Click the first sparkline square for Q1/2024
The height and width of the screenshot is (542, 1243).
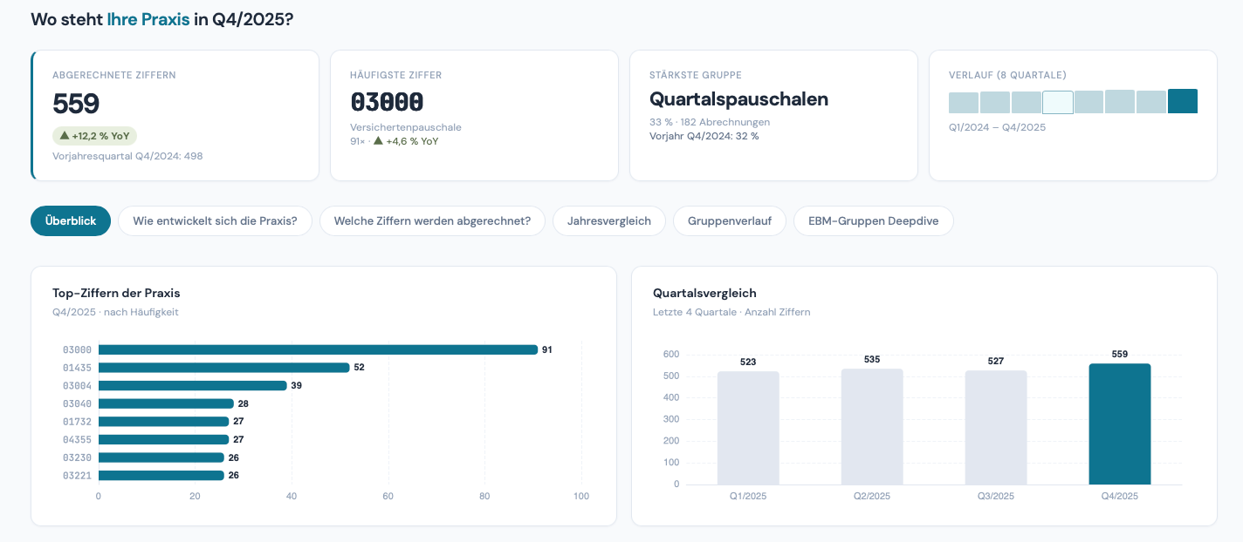pos(963,101)
